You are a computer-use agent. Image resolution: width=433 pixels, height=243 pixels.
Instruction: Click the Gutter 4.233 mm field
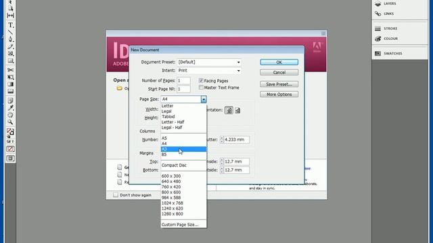click(236, 140)
